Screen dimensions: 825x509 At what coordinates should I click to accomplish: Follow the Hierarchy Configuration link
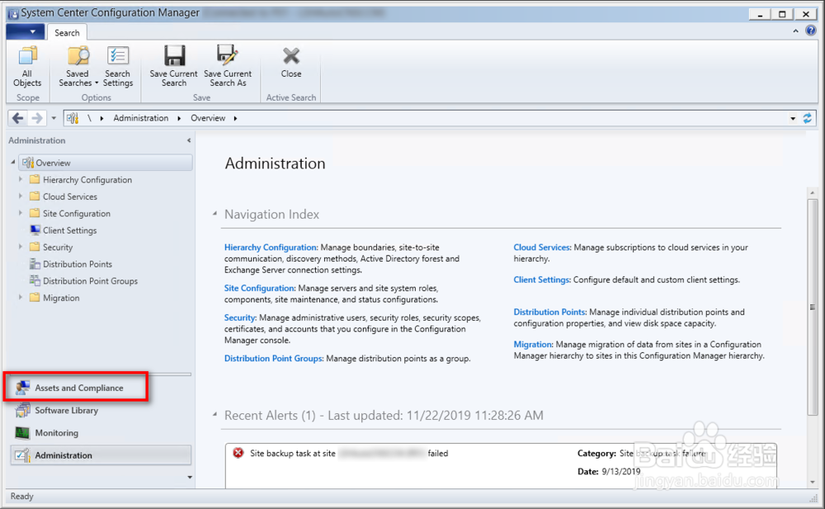pyautogui.click(x=271, y=247)
